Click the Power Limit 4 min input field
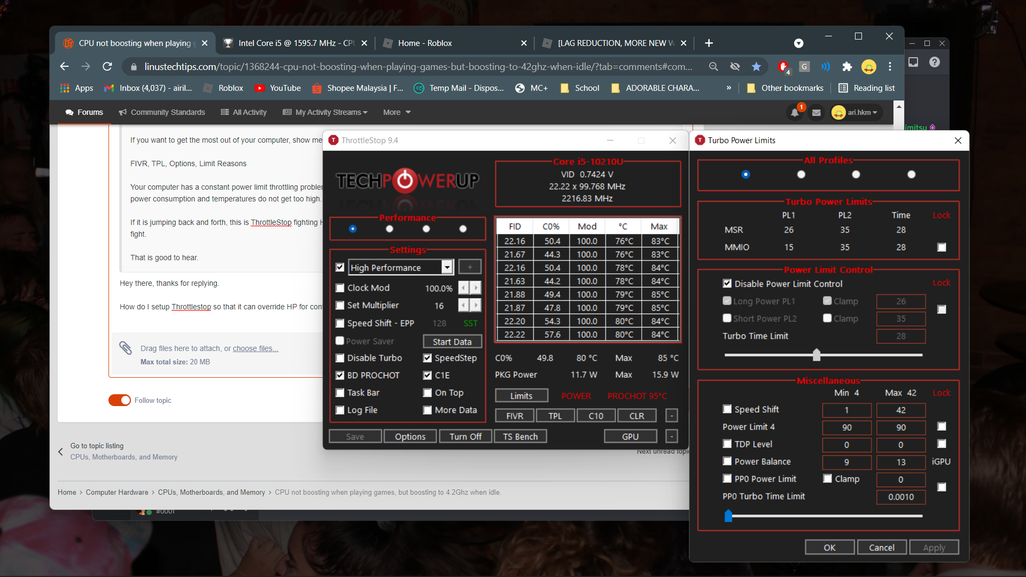The image size is (1026, 577). click(846, 427)
